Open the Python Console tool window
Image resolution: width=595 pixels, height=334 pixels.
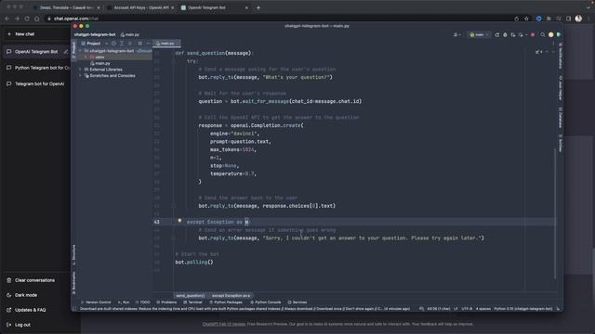pos(266,302)
